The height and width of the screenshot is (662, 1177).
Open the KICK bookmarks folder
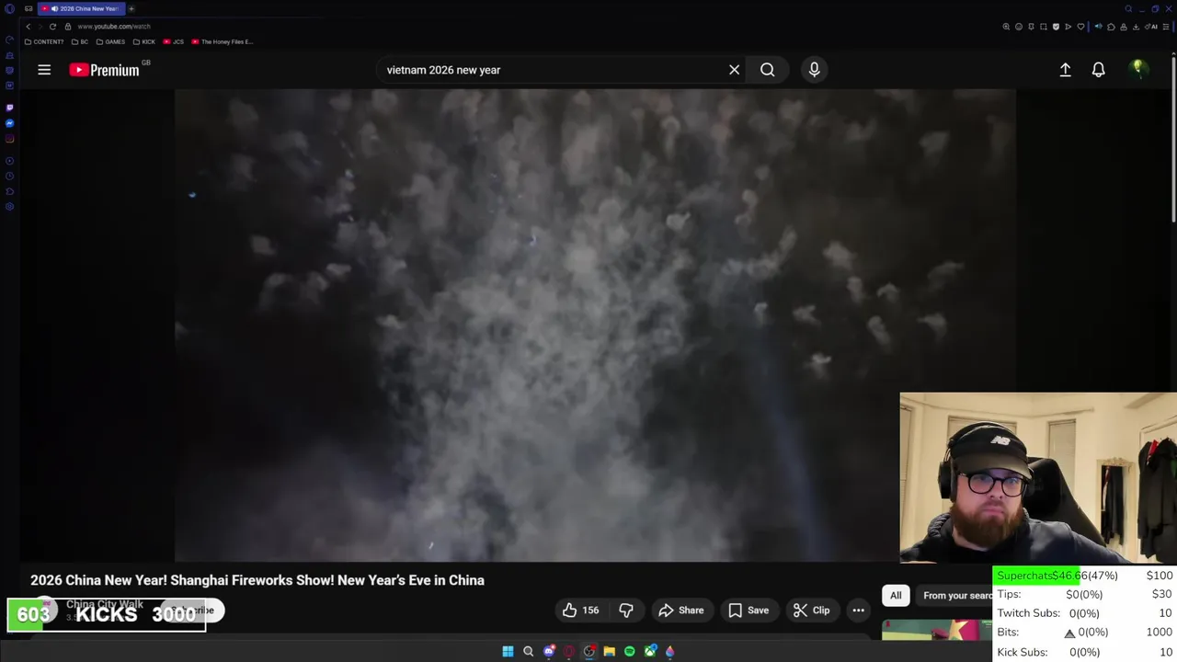144,41
